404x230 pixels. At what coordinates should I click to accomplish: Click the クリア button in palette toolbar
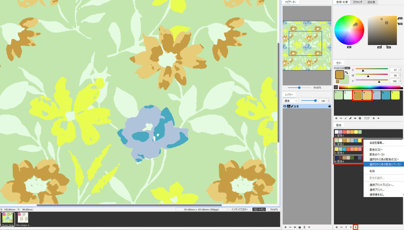pyautogui.click(x=367, y=118)
